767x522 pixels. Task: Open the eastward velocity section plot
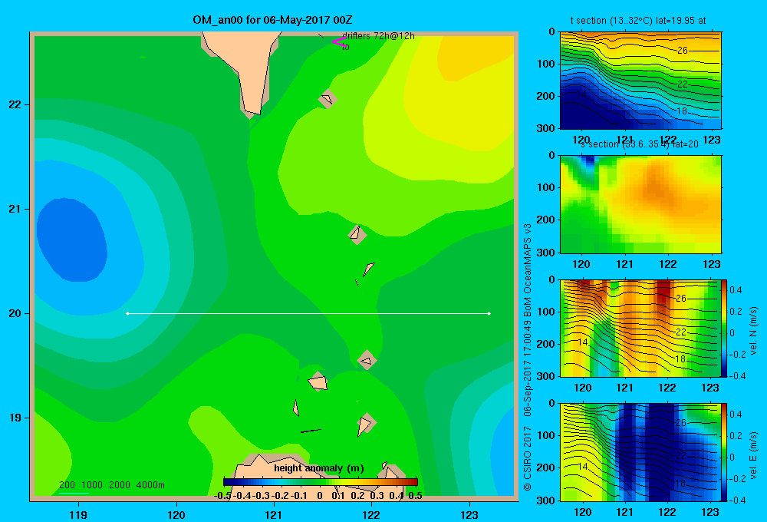click(640, 452)
